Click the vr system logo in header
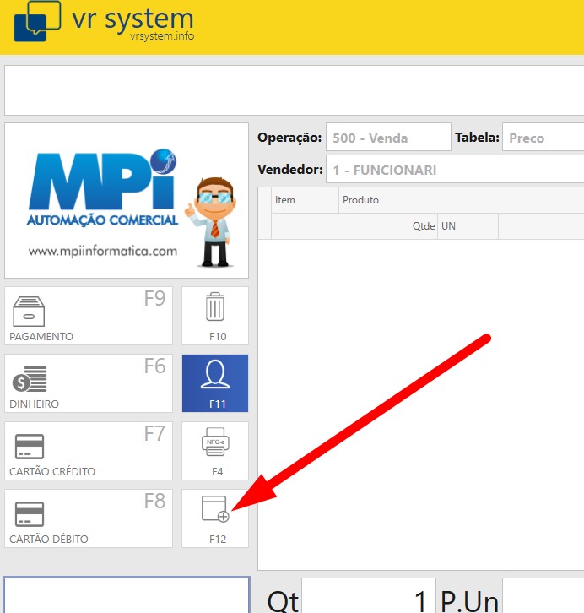The height and width of the screenshot is (613, 584). click(103, 22)
